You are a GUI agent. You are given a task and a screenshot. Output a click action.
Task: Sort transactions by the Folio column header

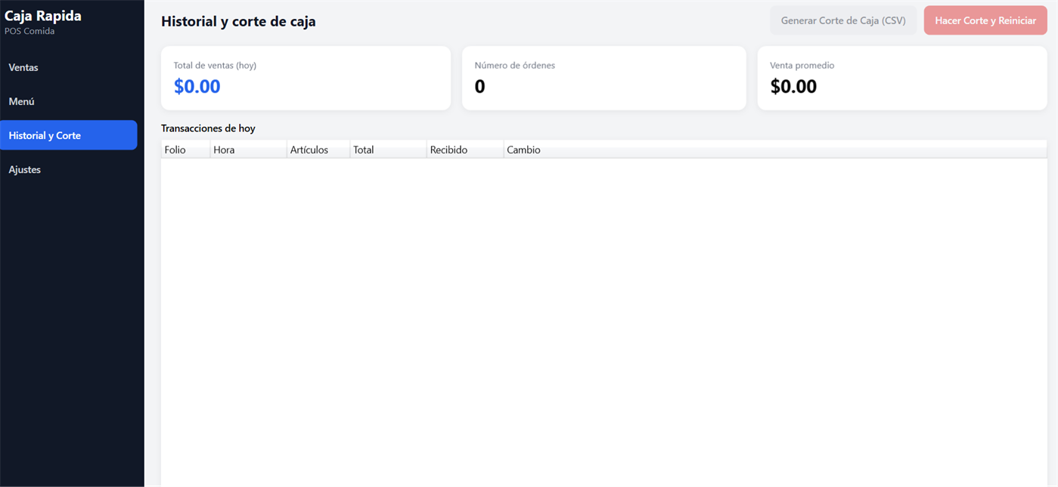pyautogui.click(x=185, y=149)
